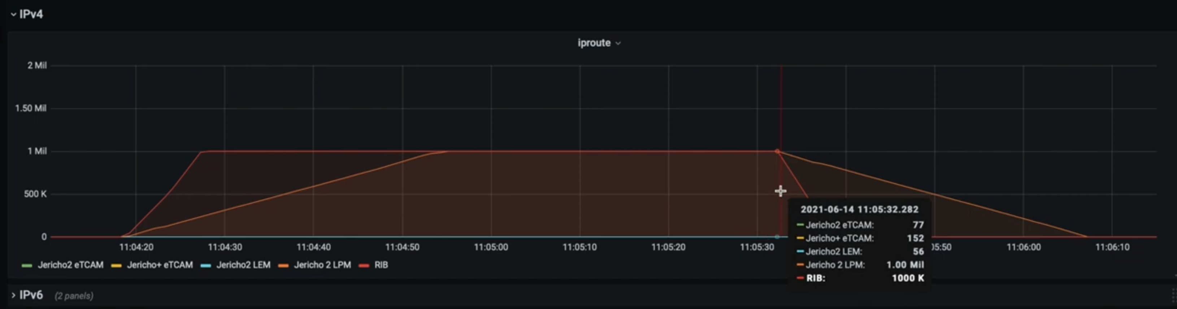
Task: Expand the IPv6 row chevron
Action: pos(13,295)
